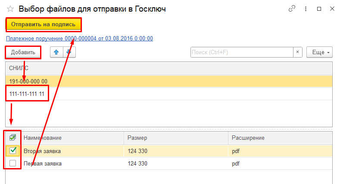Clear search field with the x icon

click(x=297, y=52)
